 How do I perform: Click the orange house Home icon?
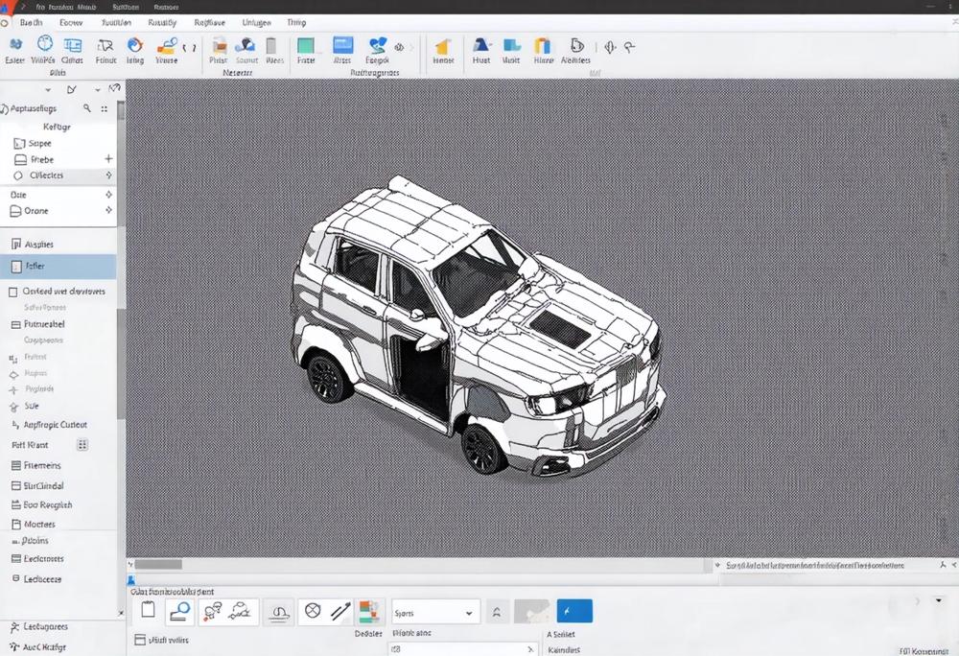coord(443,46)
